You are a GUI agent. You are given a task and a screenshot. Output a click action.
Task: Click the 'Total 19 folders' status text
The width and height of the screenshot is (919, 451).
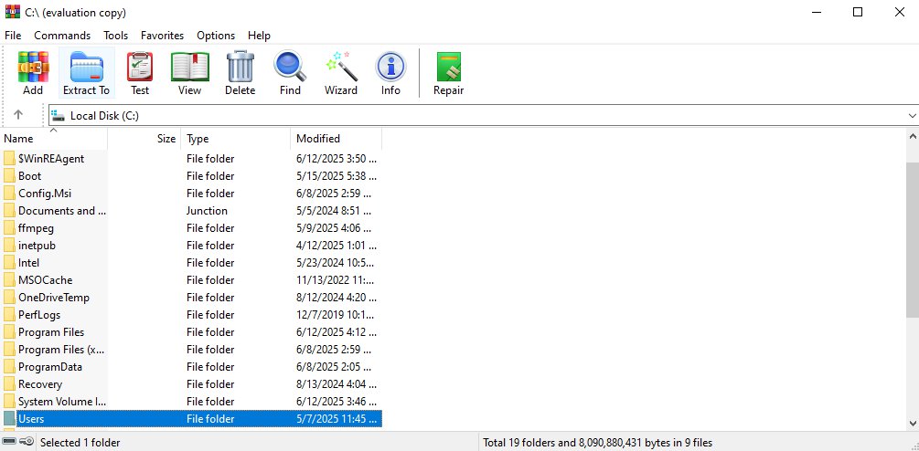click(598, 443)
